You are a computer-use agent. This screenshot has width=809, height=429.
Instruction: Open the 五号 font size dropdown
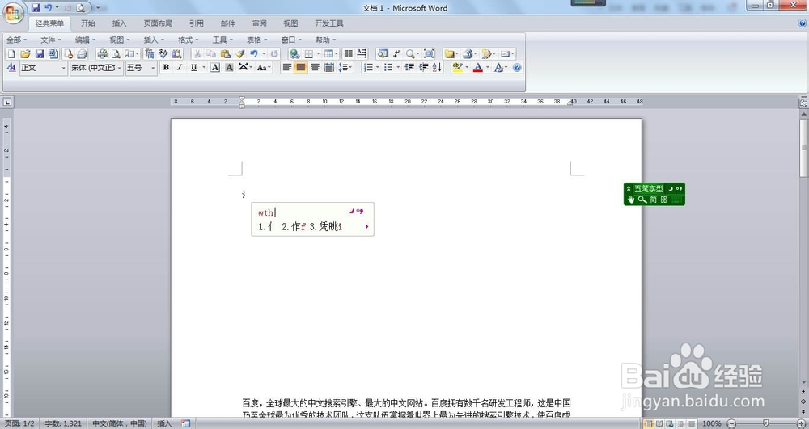click(153, 68)
